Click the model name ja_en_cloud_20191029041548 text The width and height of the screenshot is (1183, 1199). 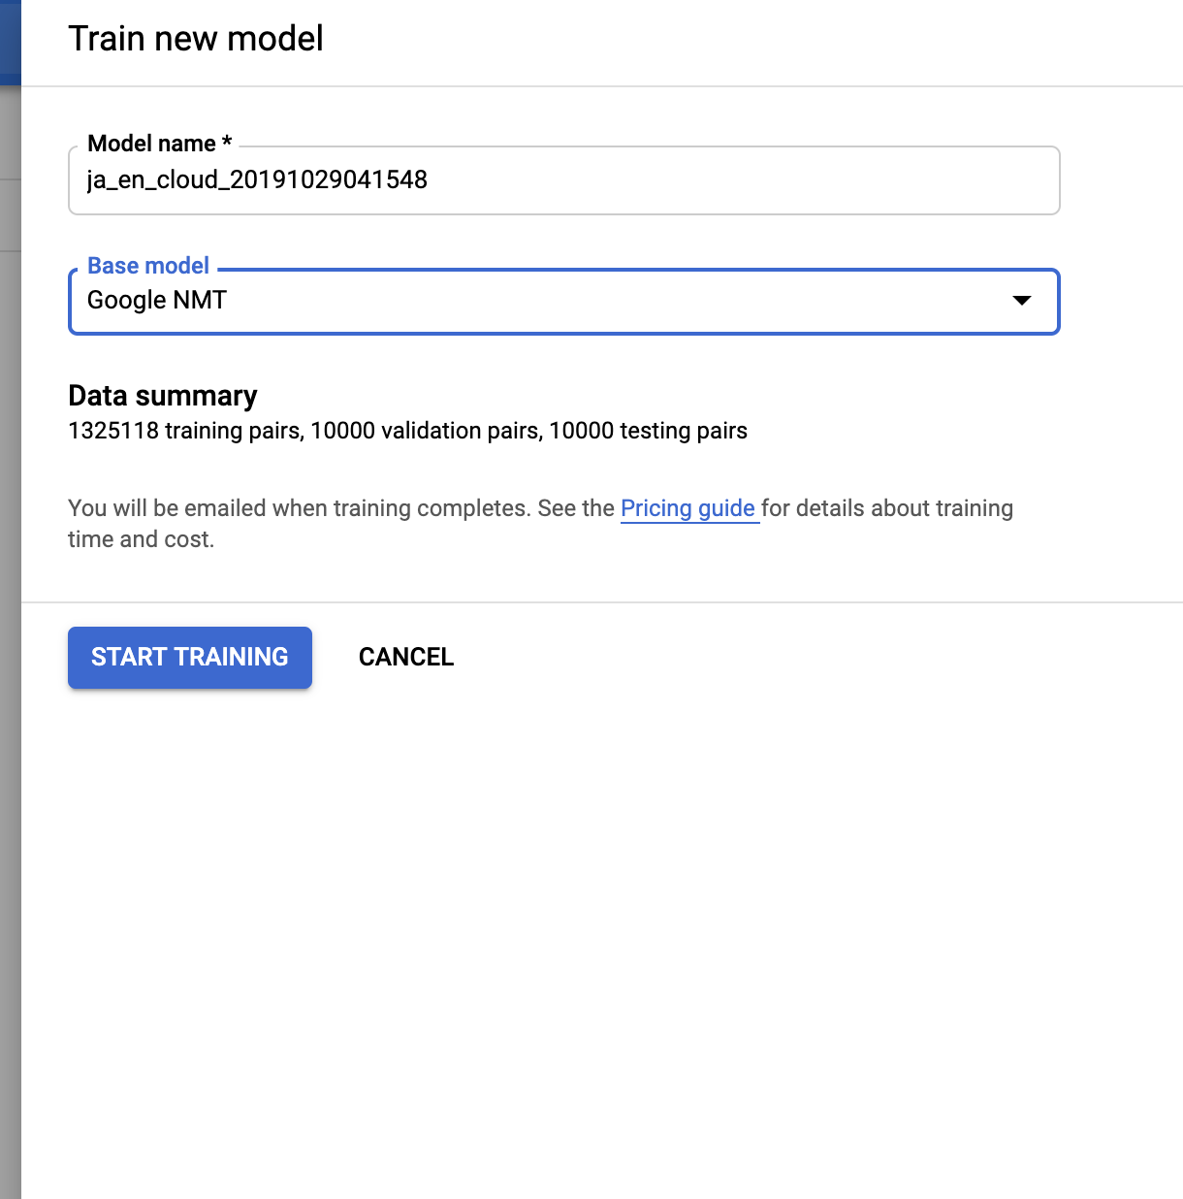(x=257, y=180)
